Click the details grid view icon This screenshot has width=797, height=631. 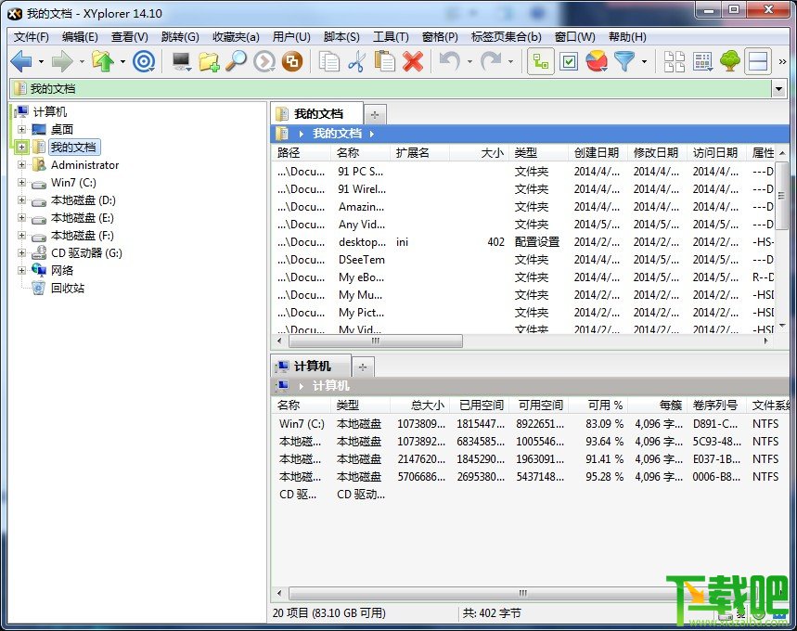(702, 62)
